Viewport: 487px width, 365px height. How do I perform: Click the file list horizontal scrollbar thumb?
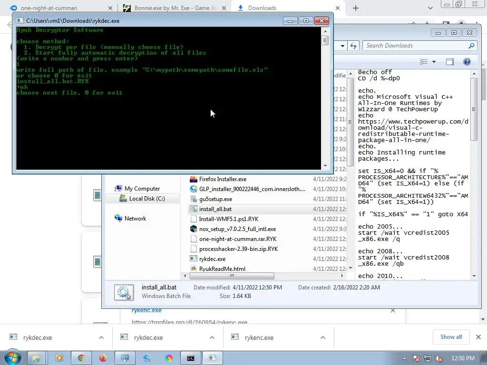[232, 276]
